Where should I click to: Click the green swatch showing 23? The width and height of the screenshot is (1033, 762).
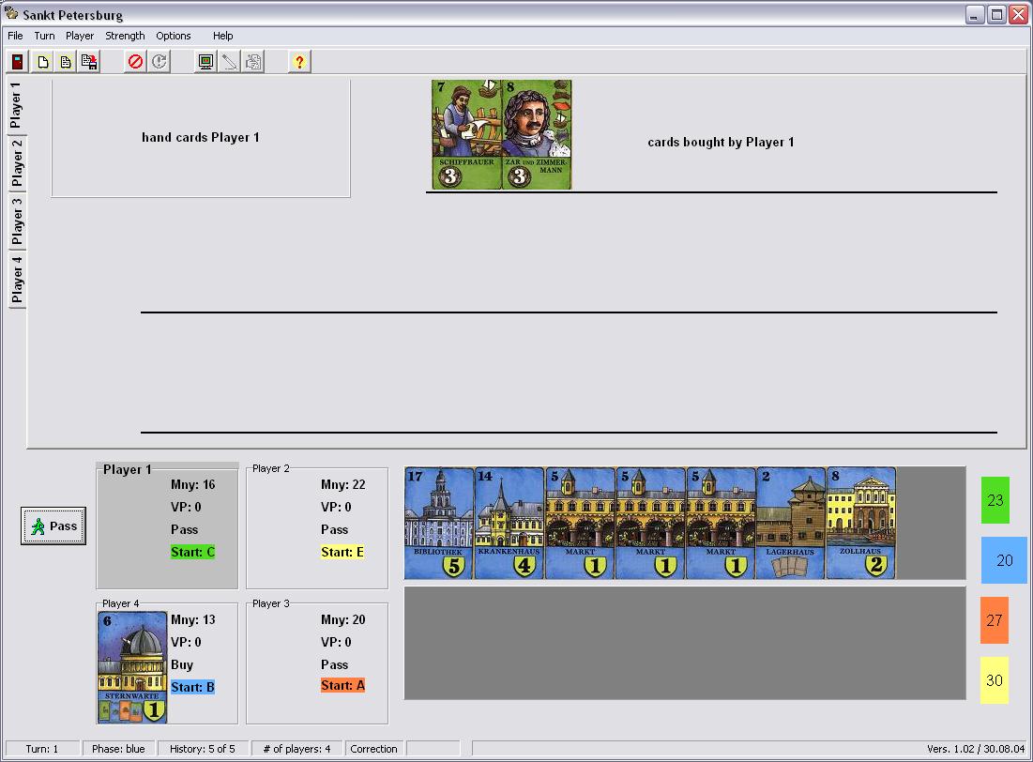click(x=995, y=500)
